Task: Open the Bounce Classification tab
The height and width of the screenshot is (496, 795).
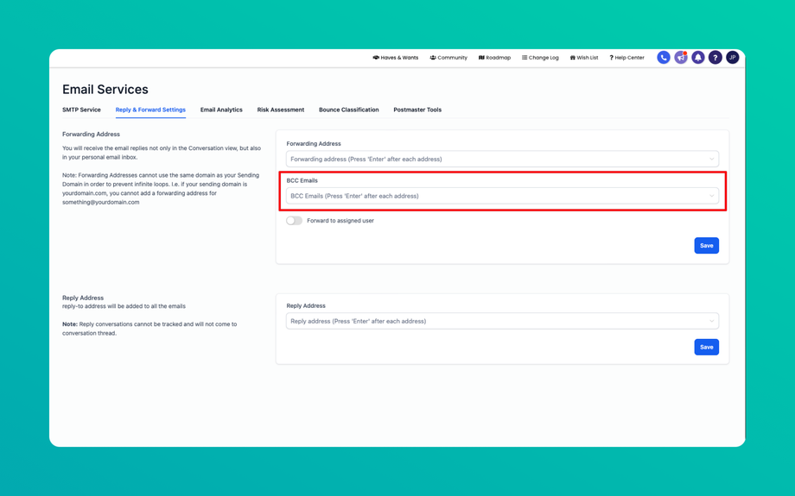Action: pos(349,110)
